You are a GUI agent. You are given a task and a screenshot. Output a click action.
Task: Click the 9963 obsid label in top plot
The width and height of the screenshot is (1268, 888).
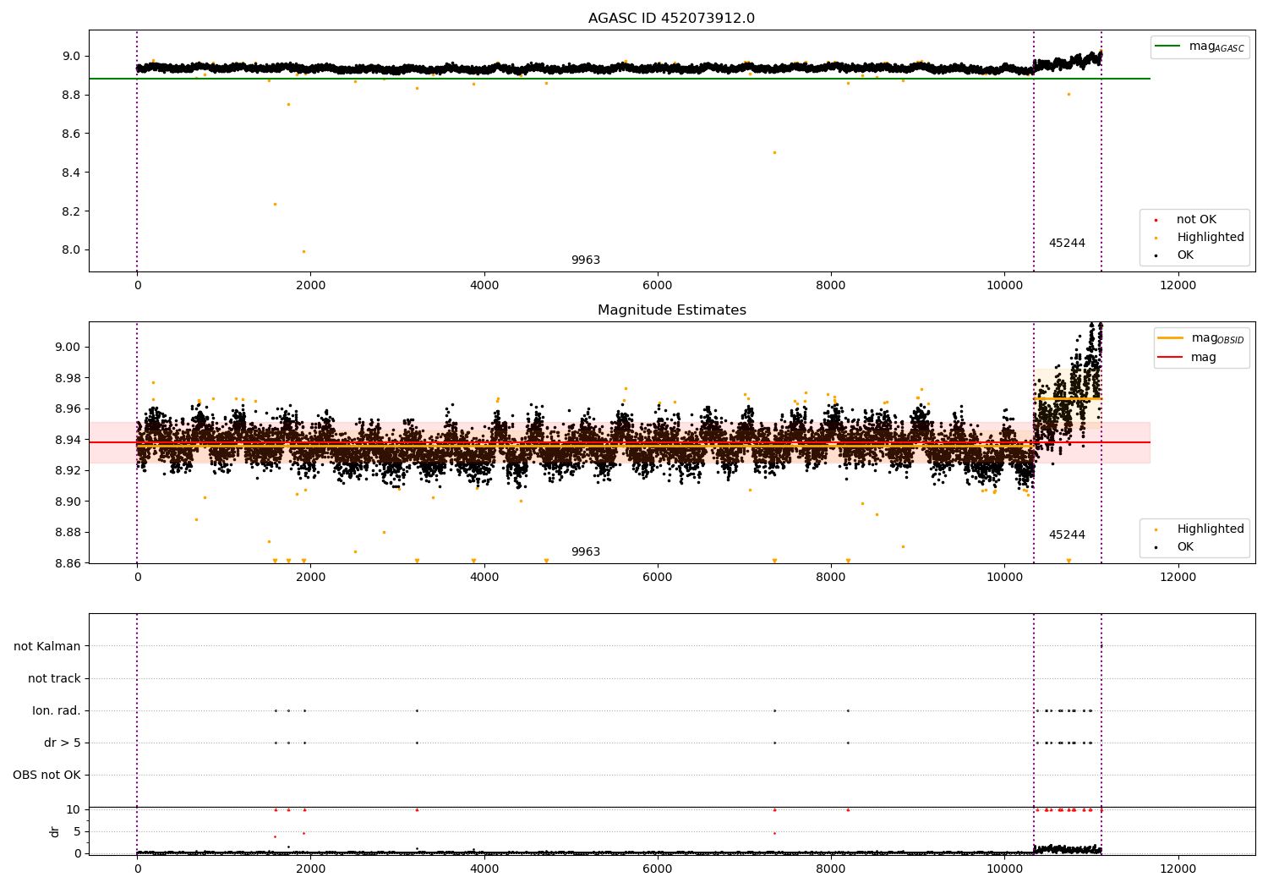pos(586,260)
